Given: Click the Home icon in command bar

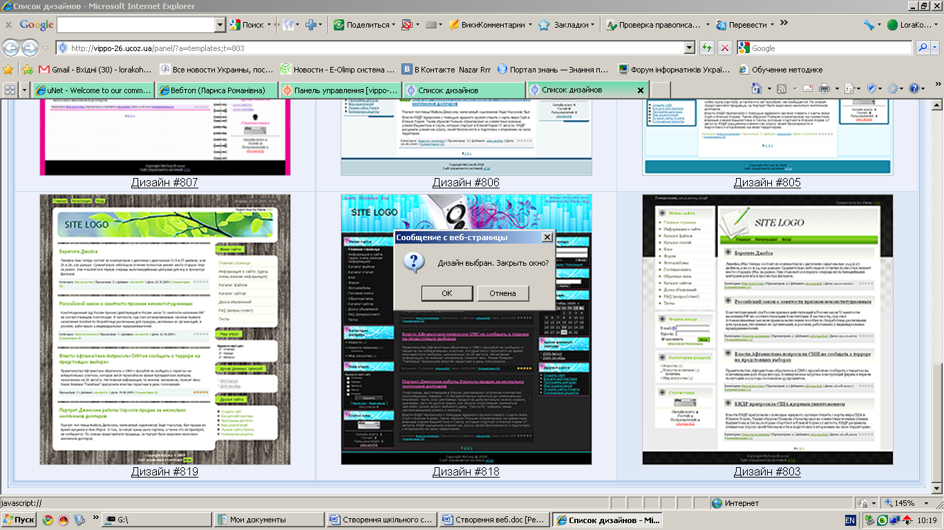Looking at the screenshot, I should point(757,88).
